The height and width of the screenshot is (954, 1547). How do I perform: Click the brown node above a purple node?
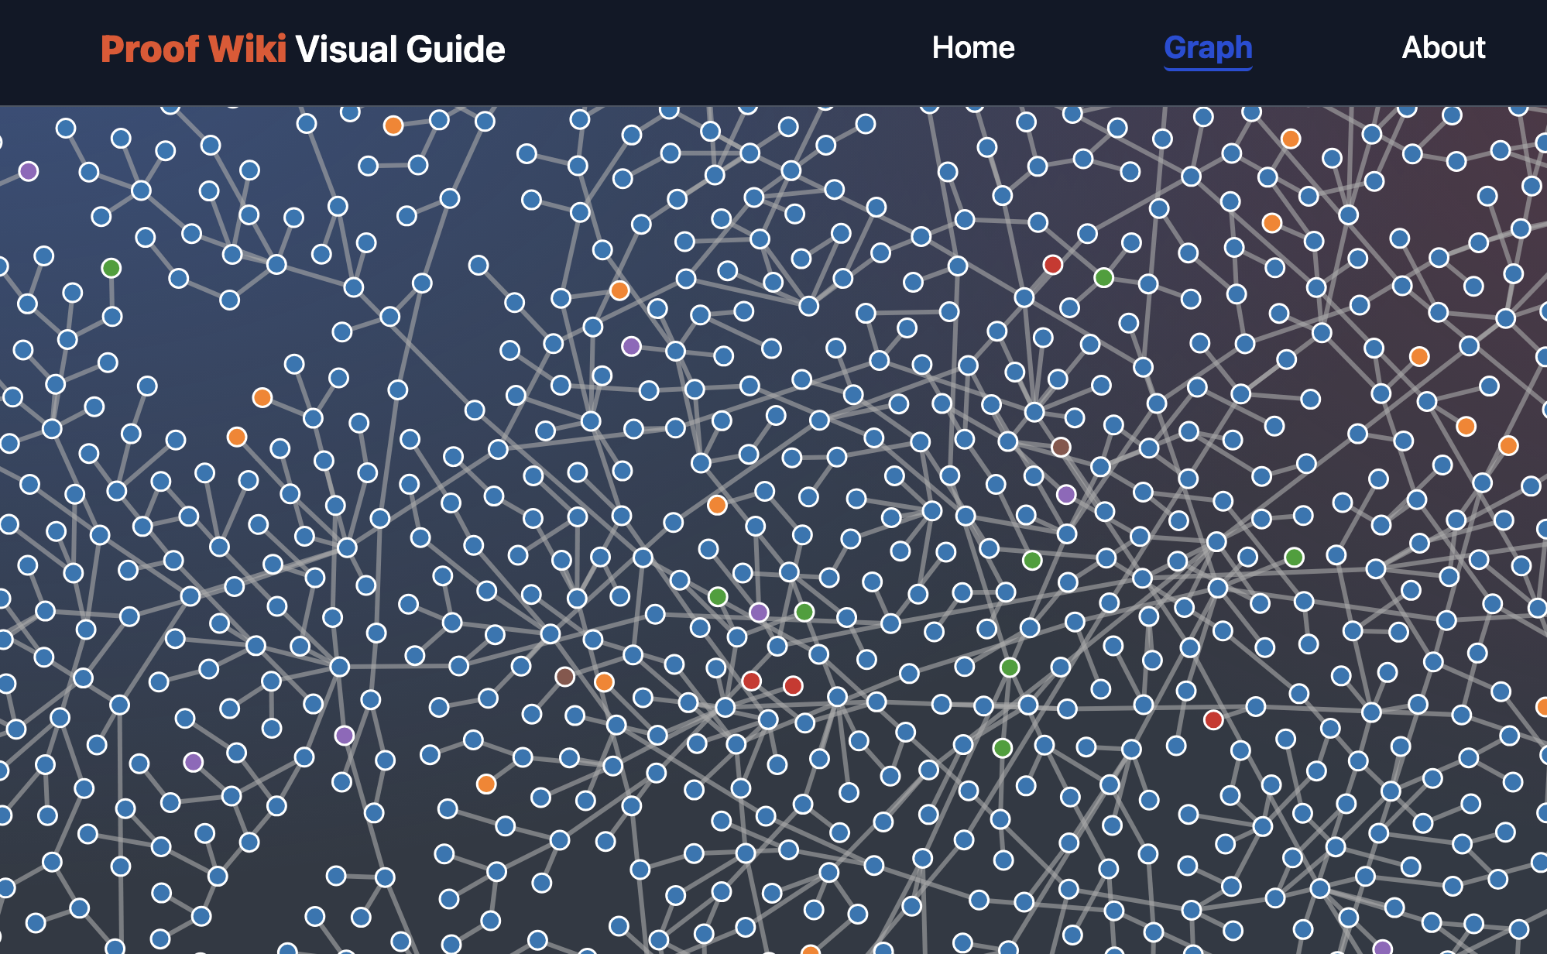[x=1061, y=447]
